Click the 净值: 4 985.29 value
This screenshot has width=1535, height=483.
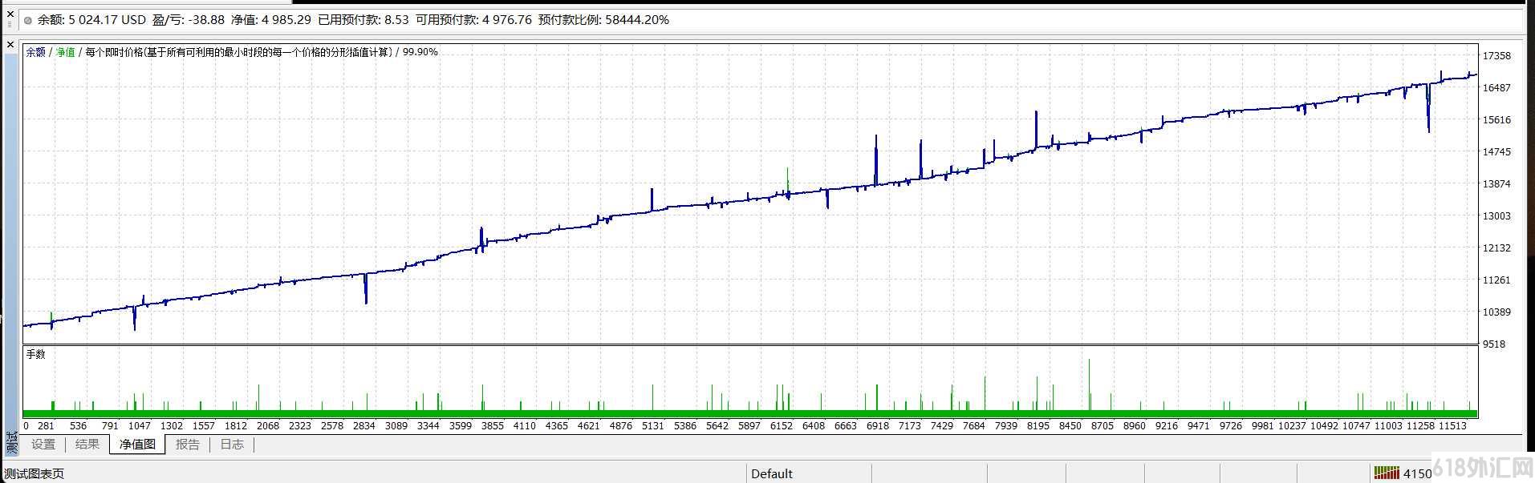point(270,20)
